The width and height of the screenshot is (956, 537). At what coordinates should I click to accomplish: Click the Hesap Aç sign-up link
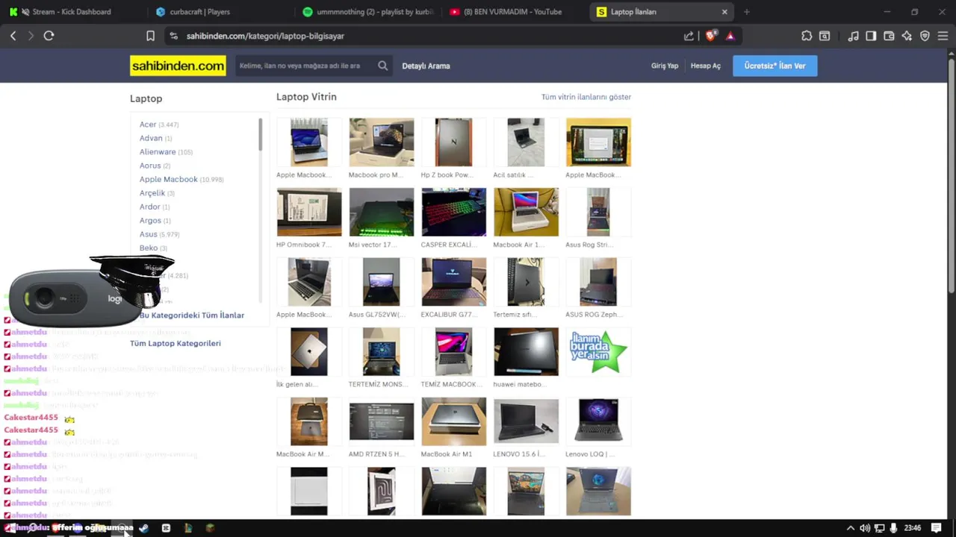(706, 66)
